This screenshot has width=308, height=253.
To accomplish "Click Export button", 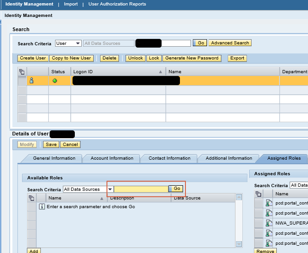I will click(x=237, y=58).
